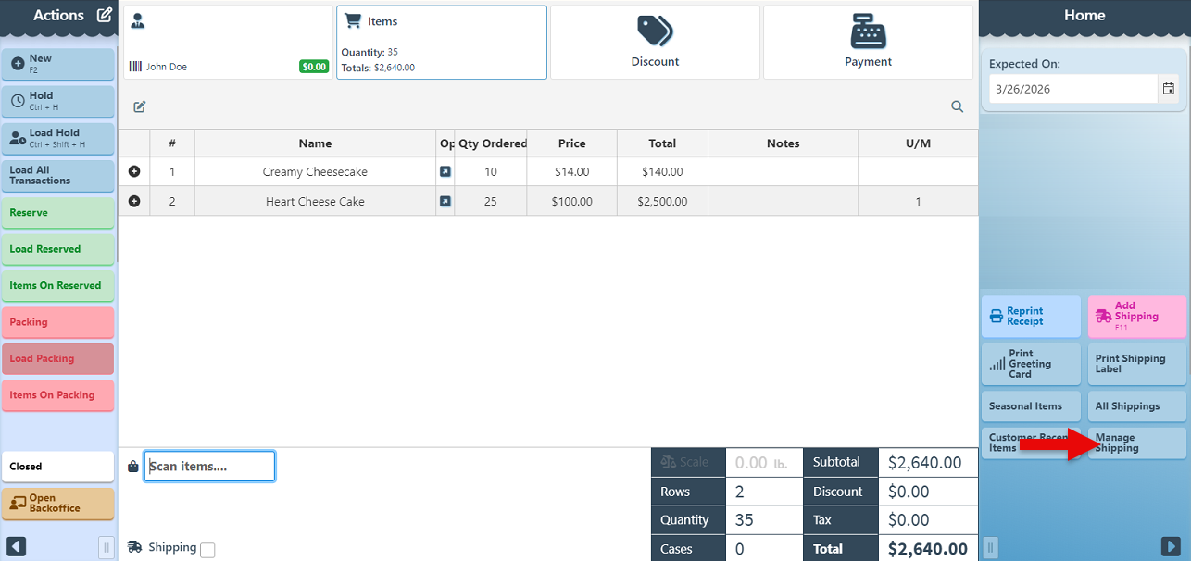Image resolution: width=1191 pixels, height=561 pixels.
Task: Click the Hold button
Action: (x=58, y=101)
